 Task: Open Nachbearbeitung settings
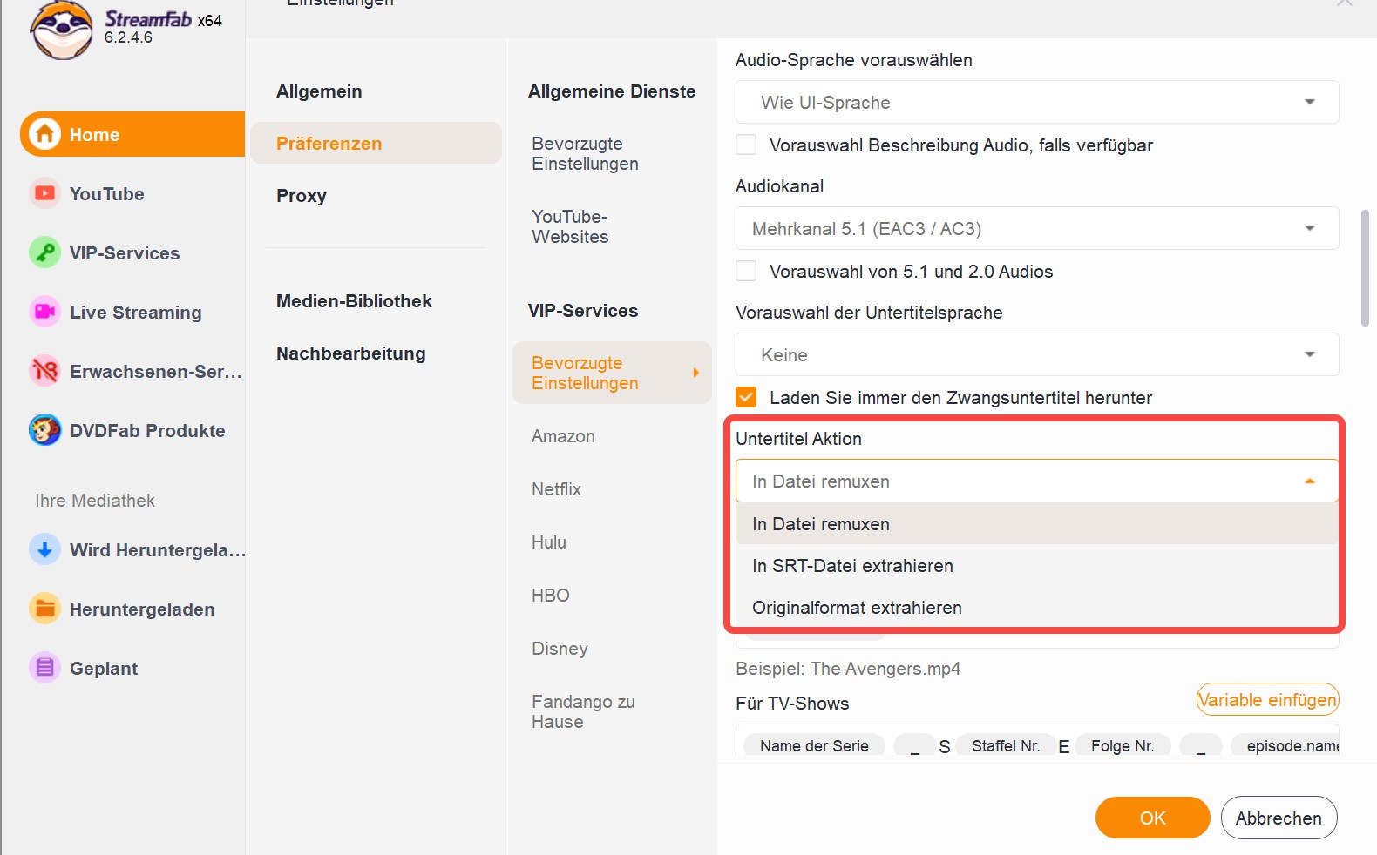350,353
